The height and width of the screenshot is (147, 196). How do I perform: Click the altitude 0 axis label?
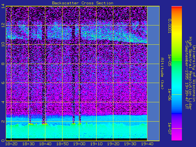3,141
